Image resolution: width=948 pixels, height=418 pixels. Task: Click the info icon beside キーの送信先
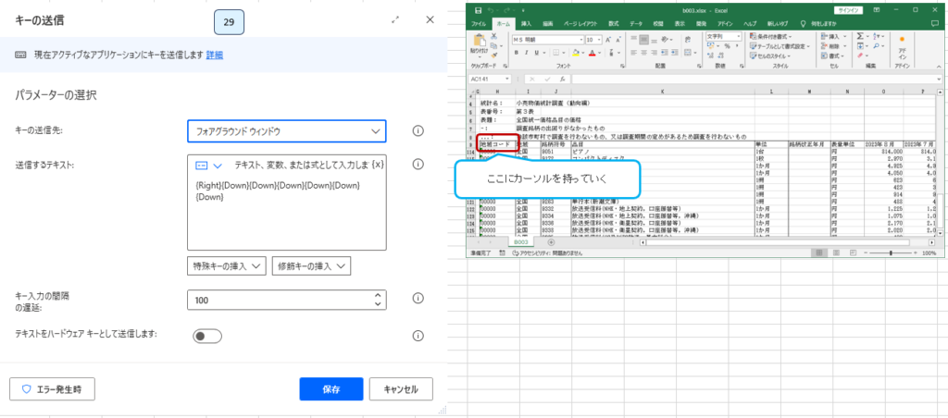418,131
